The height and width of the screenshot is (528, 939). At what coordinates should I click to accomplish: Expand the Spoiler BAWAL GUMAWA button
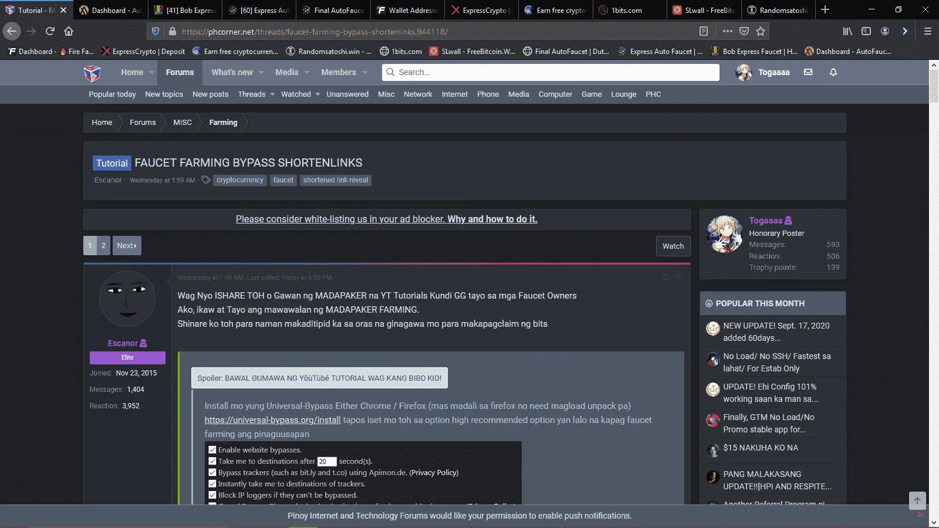pos(319,378)
